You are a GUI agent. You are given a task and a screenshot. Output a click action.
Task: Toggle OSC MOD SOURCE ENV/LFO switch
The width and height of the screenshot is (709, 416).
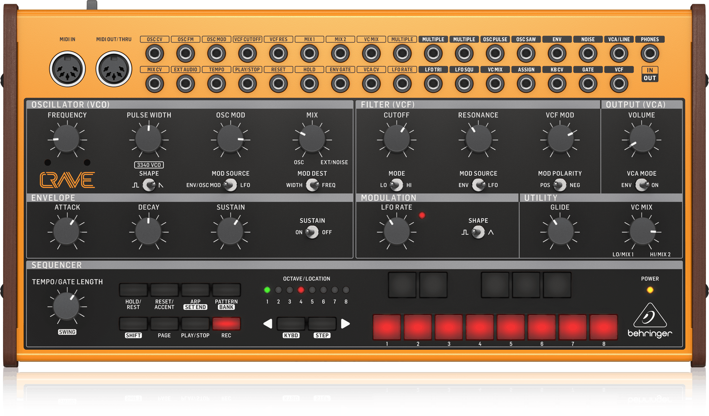230,185
